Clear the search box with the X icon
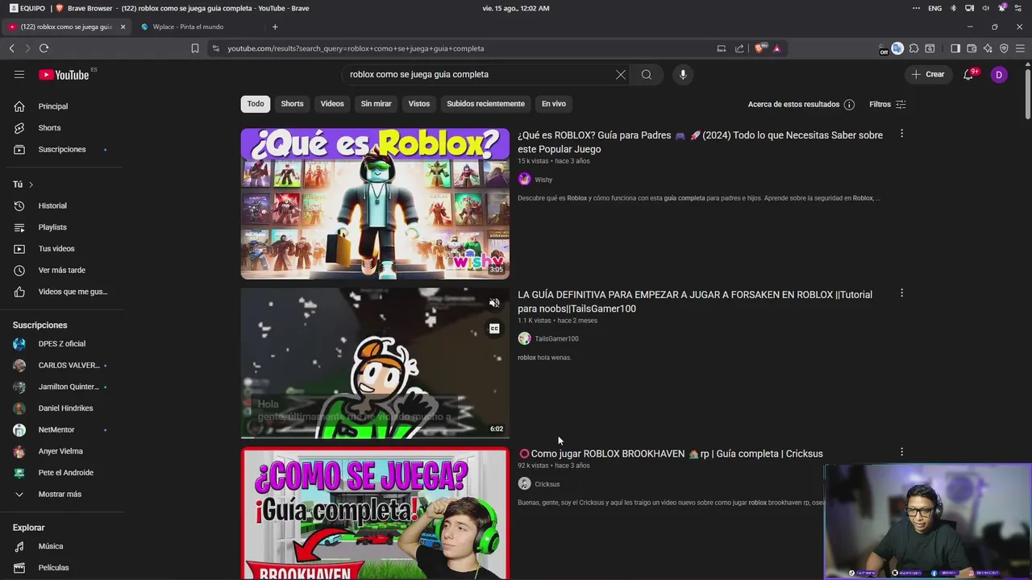The image size is (1032, 580). coord(621,74)
